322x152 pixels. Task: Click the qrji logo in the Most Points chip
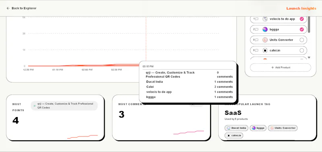tap(35, 106)
